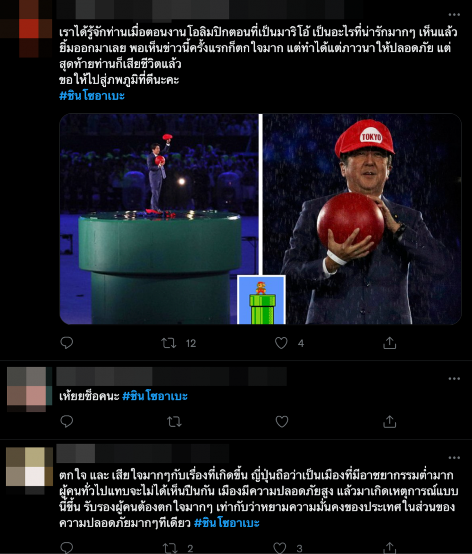
Task: Open the first tweet author's red avatar
Action: [29, 29]
